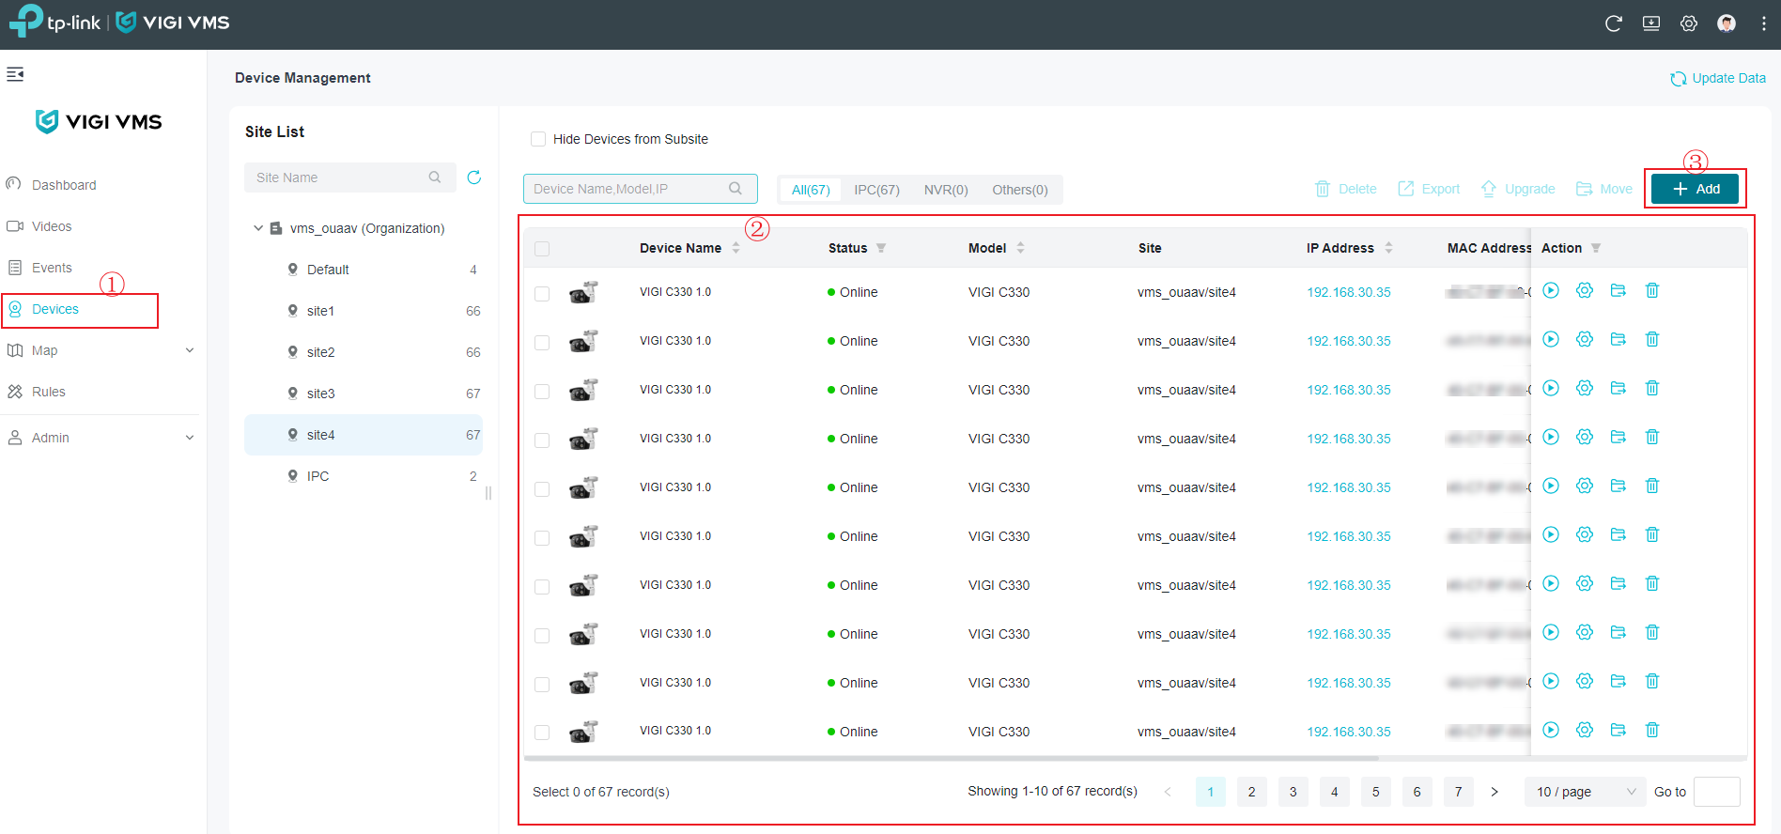
Task: Go to page 7
Action: (x=1459, y=792)
